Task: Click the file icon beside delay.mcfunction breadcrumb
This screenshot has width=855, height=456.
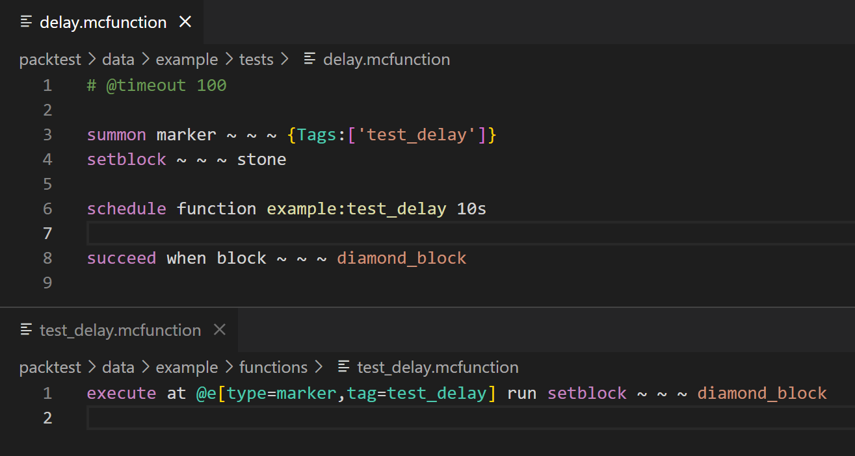Action: click(x=309, y=59)
